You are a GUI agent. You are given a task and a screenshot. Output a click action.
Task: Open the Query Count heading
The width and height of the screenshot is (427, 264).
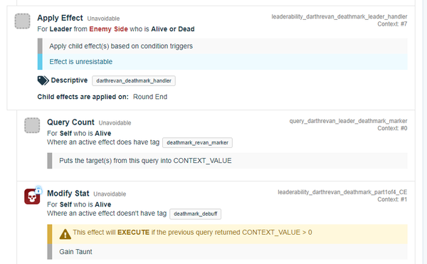click(x=70, y=122)
